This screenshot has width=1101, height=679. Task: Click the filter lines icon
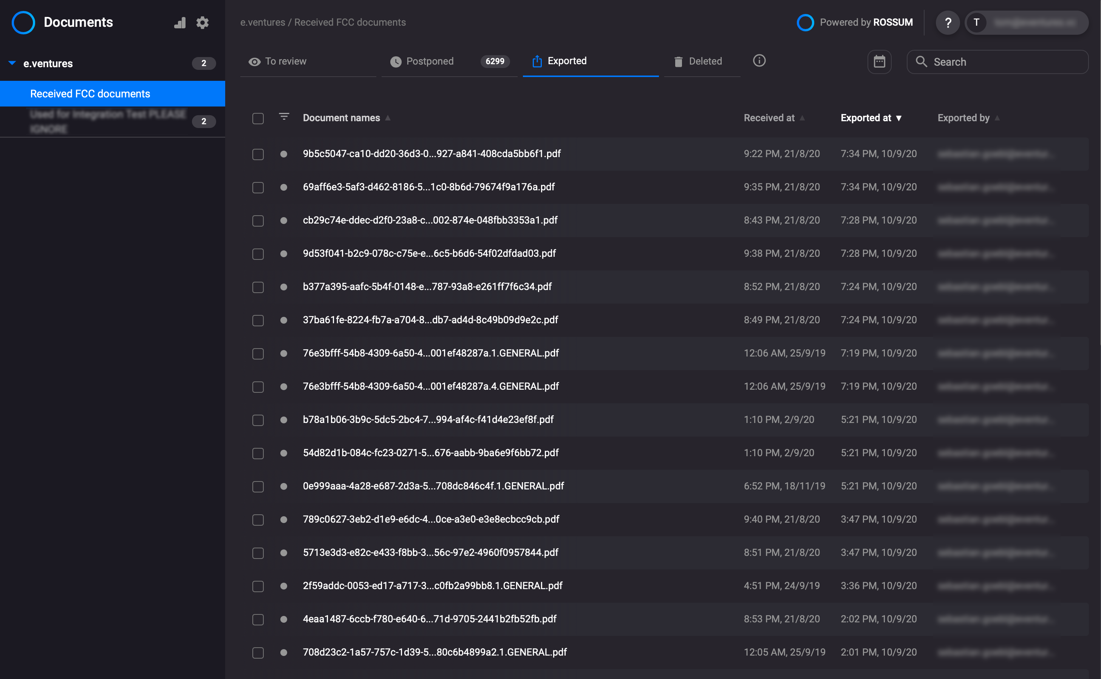tap(284, 117)
